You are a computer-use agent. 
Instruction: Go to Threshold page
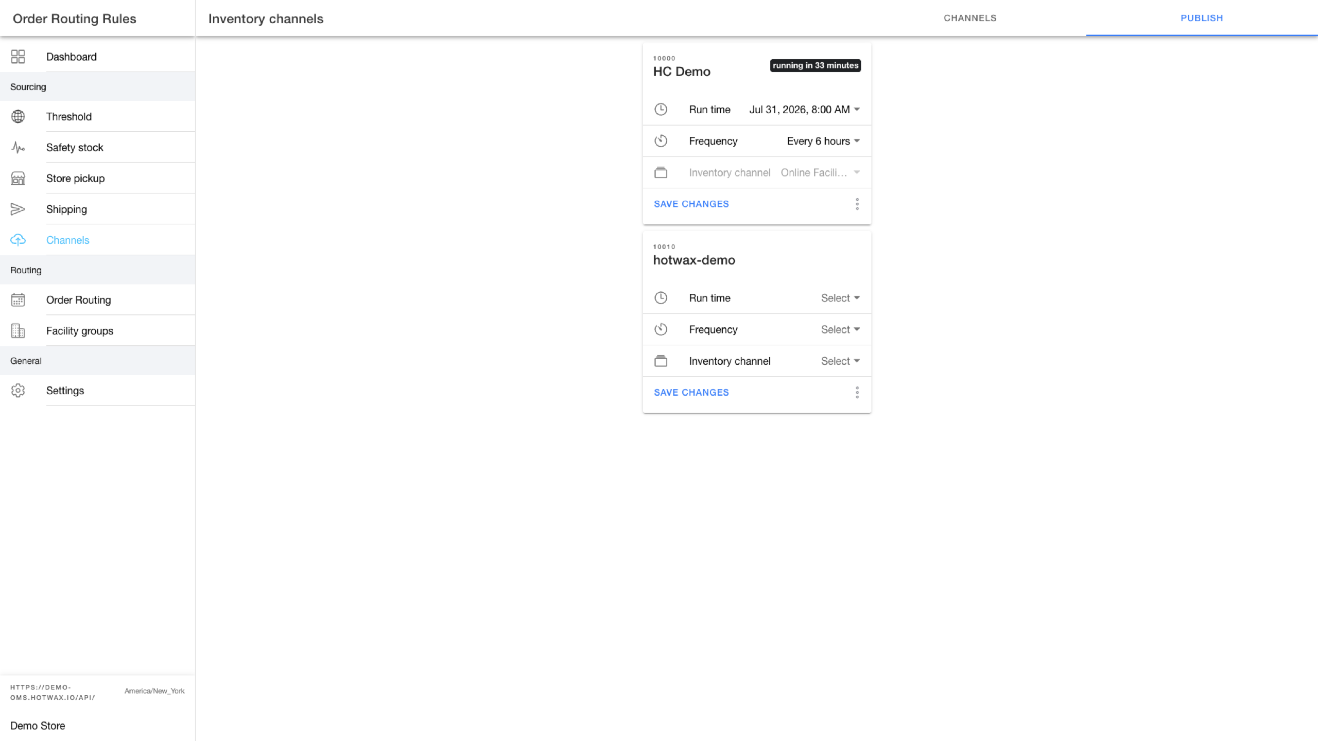(x=97, y=116)
